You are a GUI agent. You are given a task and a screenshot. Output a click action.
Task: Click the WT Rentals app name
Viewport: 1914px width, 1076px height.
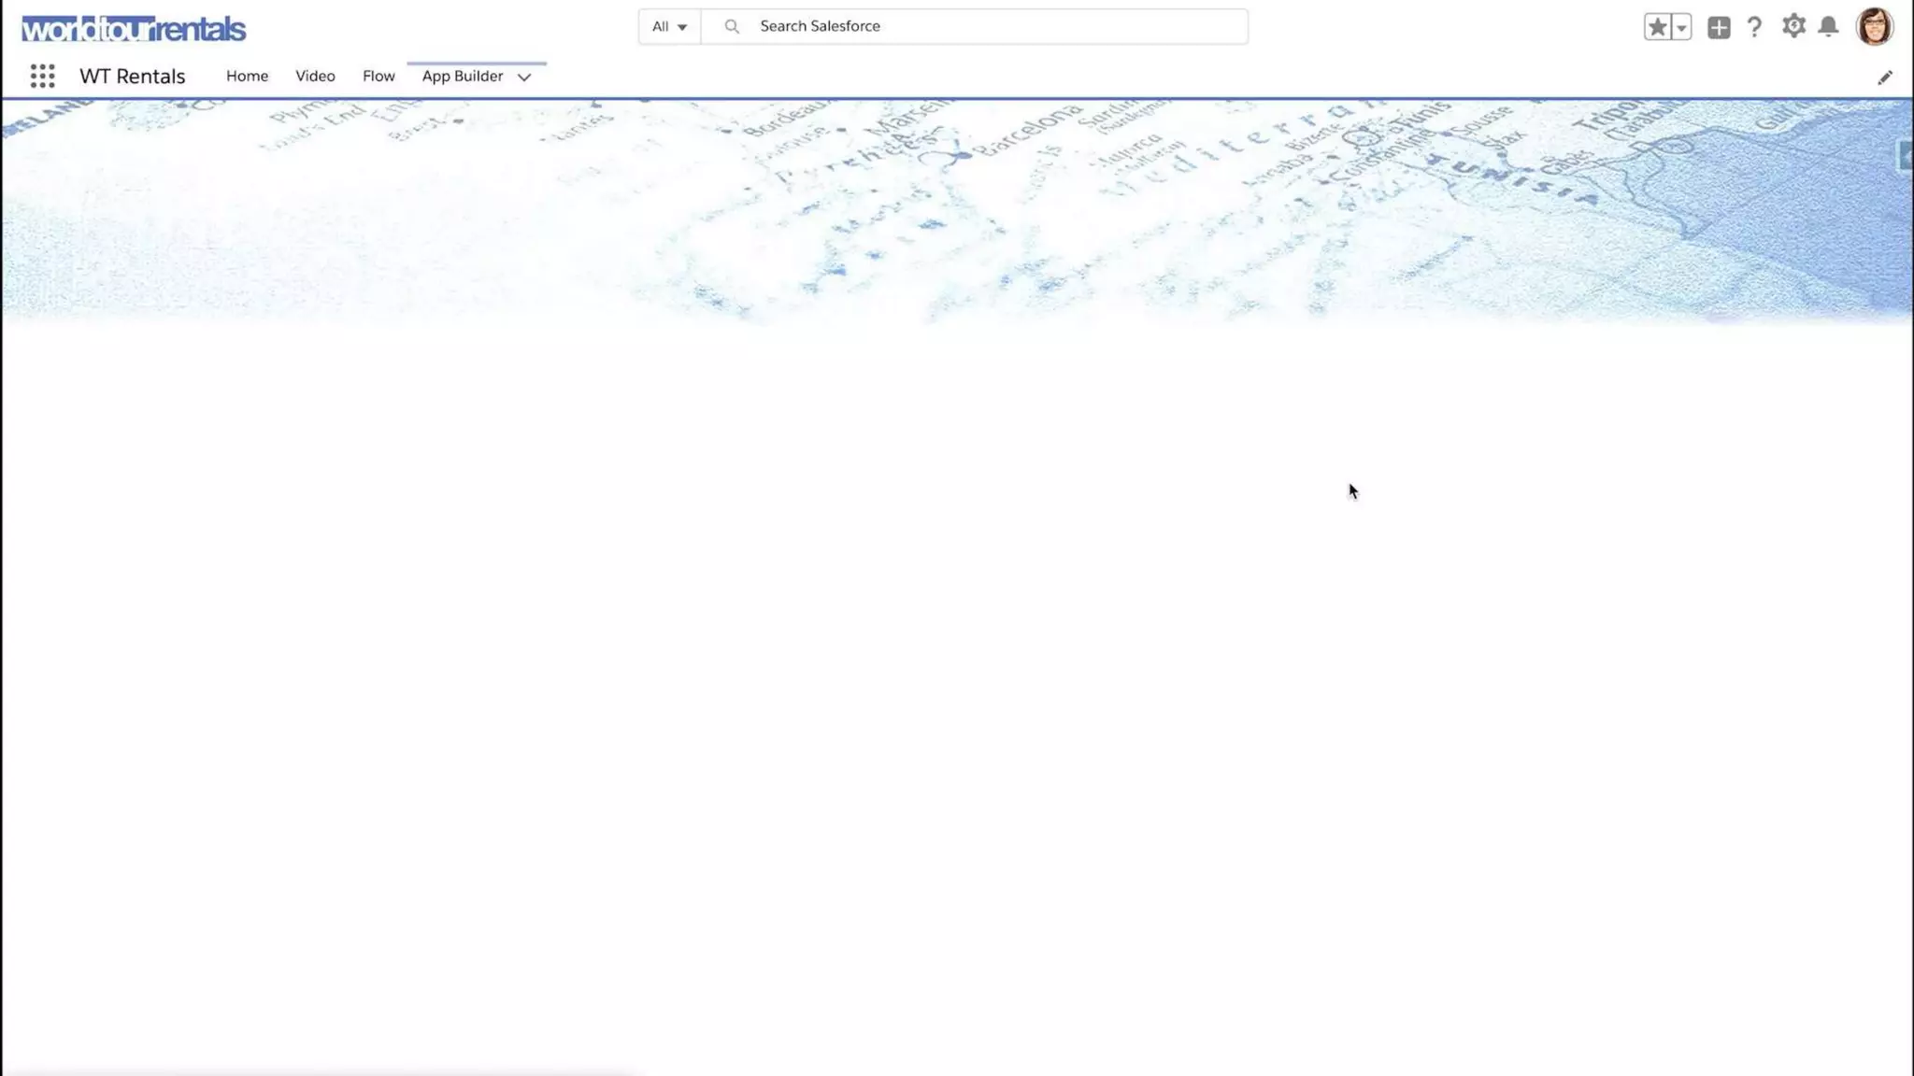pos(132,76)
